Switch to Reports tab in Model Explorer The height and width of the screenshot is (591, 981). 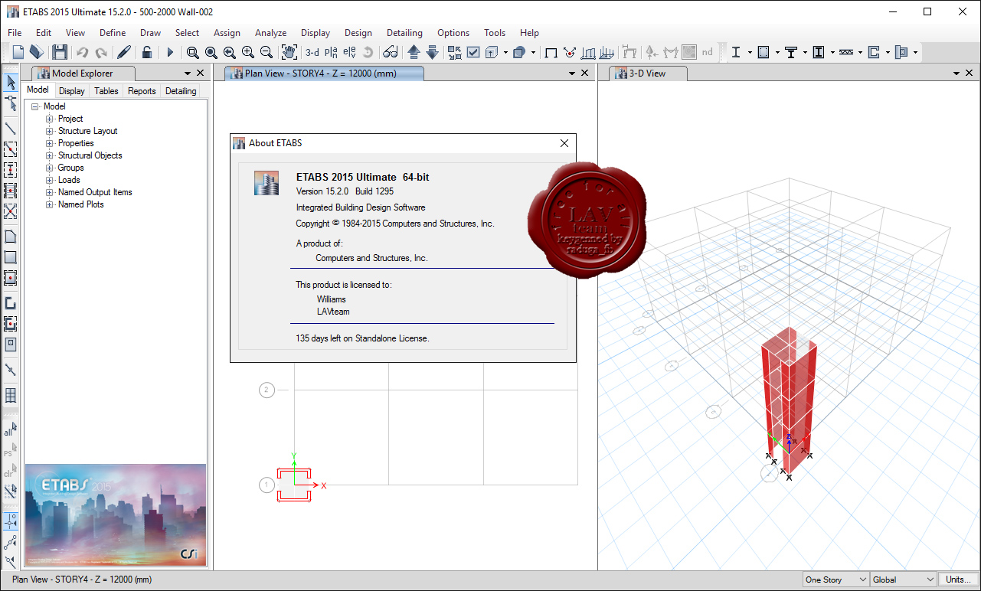coord(142,91)
